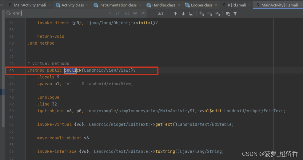Switch to Instrumentation.class tab
This screenshot has width=303, height=160.
tap(118, 5)
